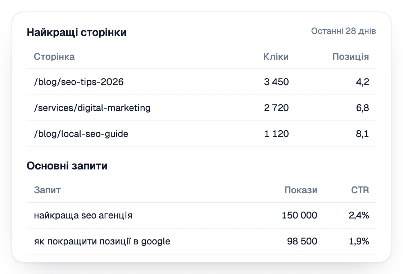Click the 'Сторінка' column header

[54, 57]
